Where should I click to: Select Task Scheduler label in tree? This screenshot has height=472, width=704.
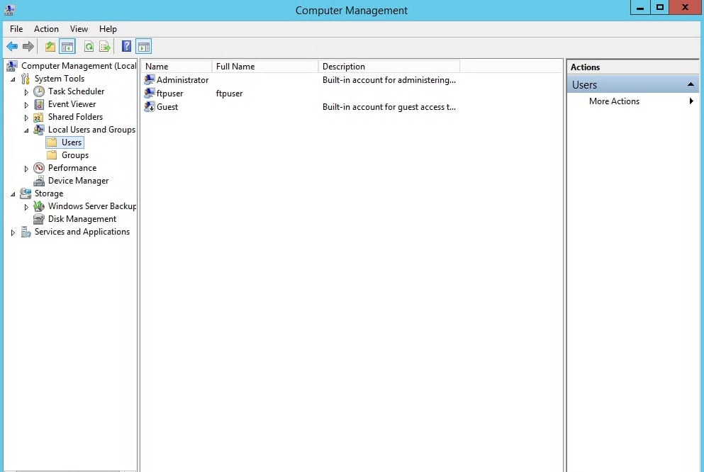(x=76, y=91)
